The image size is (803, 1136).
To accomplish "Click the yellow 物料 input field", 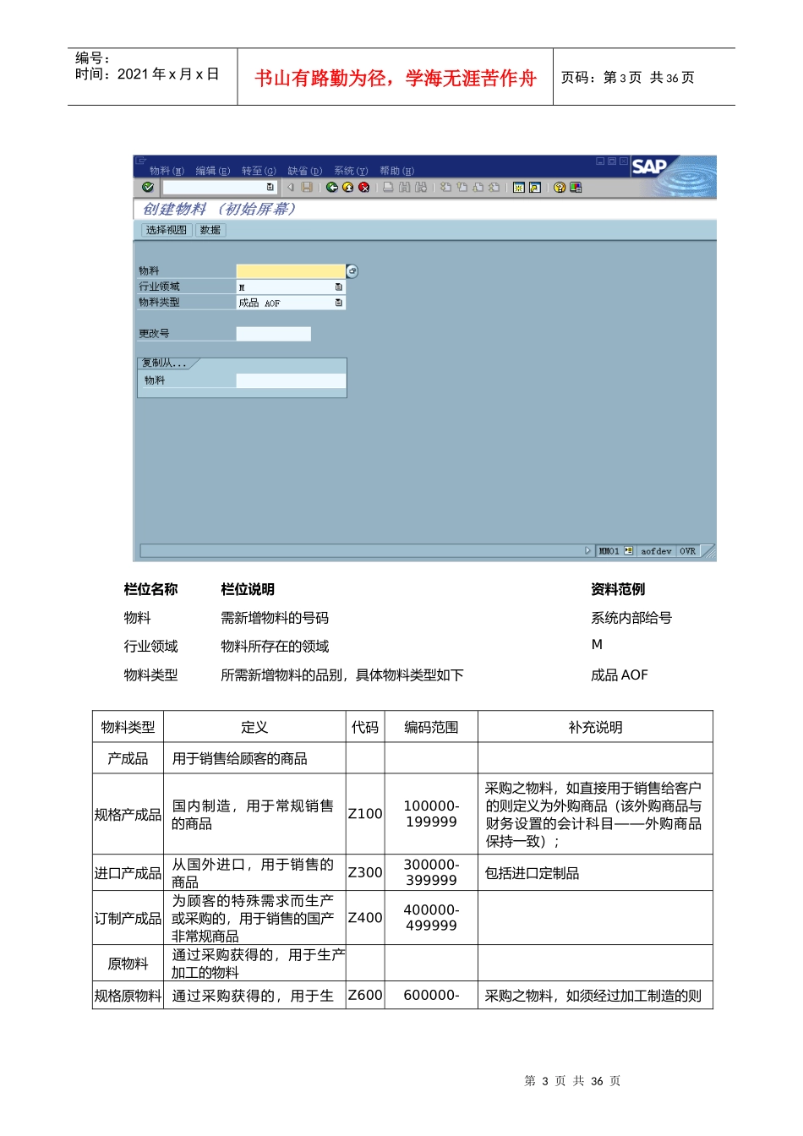I will [291, 270].
